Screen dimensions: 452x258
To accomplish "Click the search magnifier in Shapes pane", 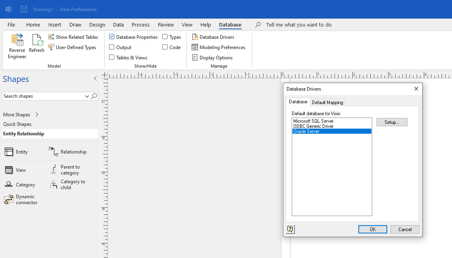I will point(94,96).
